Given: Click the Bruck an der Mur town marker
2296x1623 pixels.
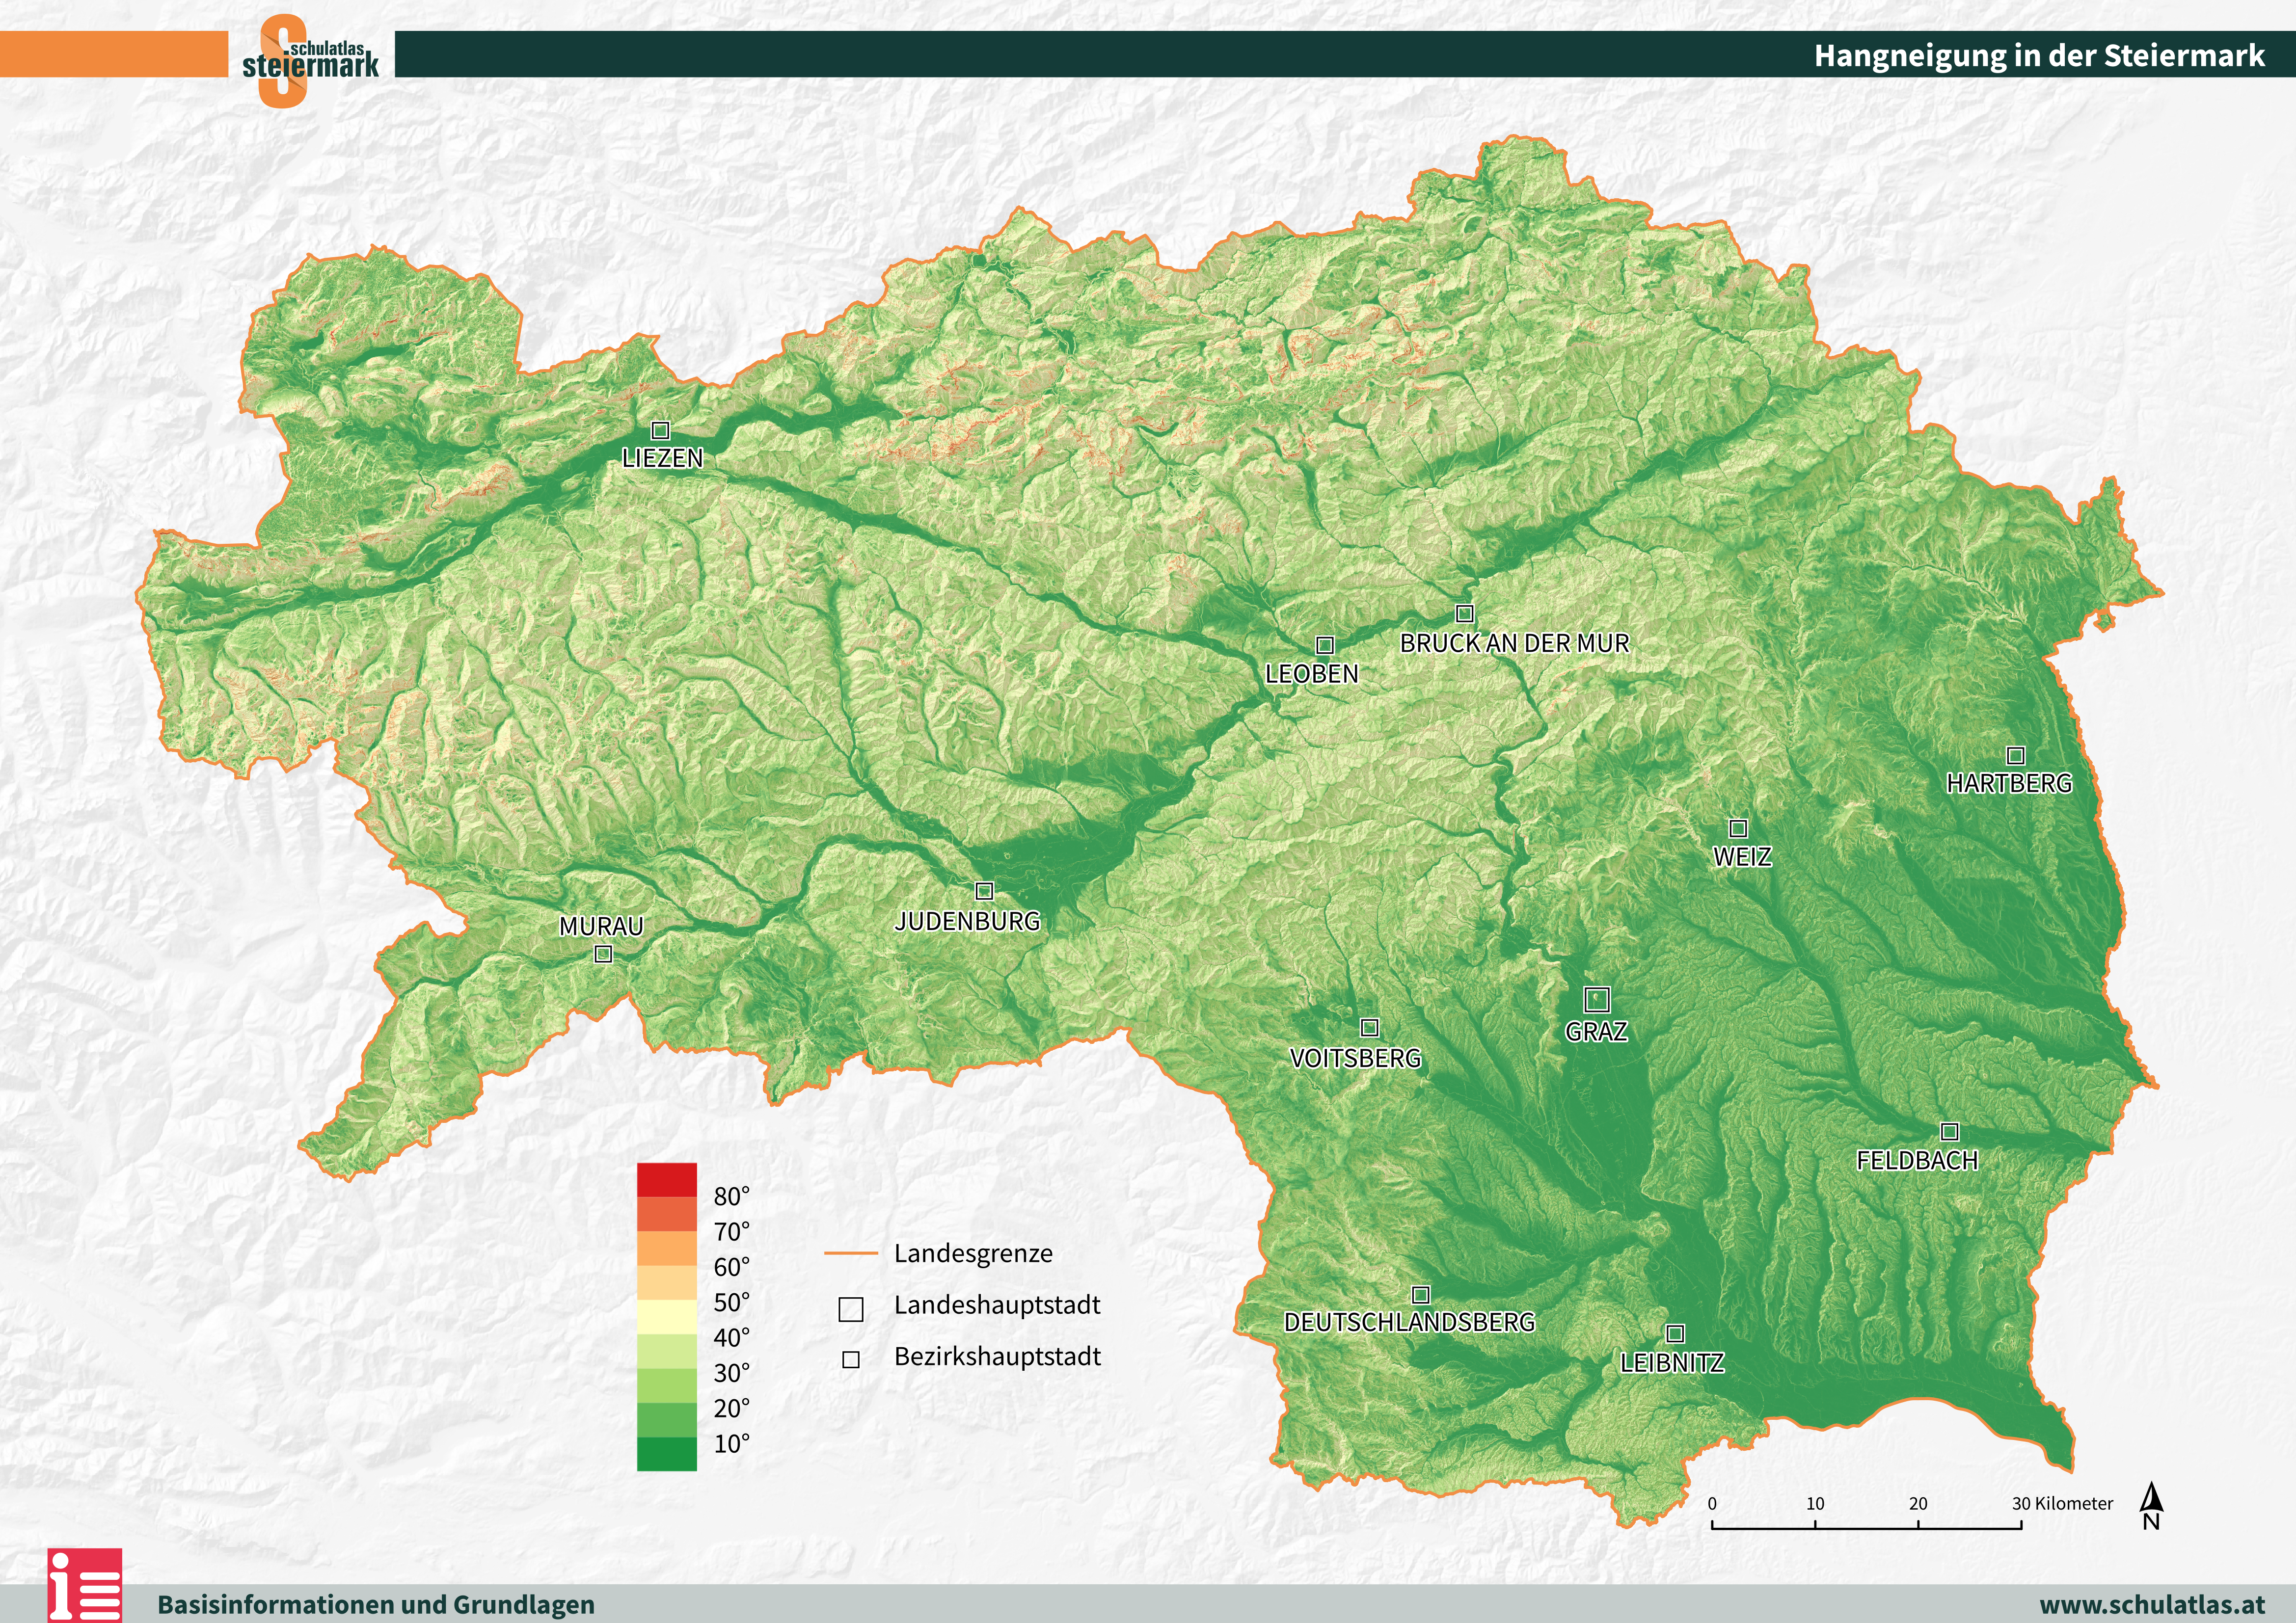Looking at the screenshot, I should pyautogui.click(x=1465, y=613).
